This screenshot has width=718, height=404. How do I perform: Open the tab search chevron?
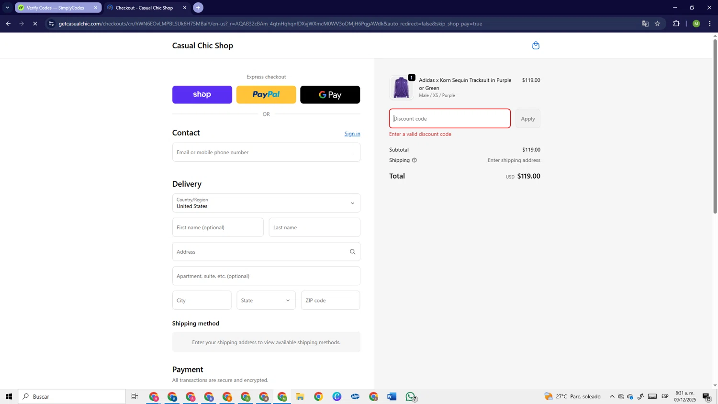point(7,8)
